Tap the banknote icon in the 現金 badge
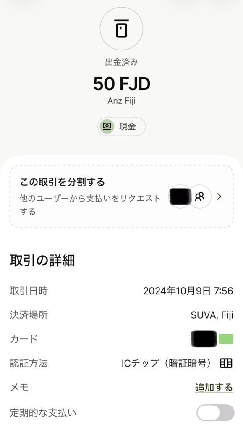The image size is (243, 430). click(x=107, y=126)
